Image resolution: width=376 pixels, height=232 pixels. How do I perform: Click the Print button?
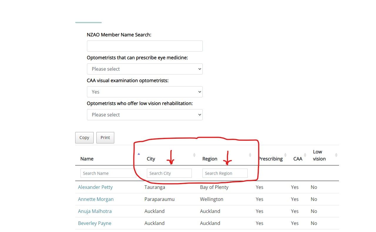[x=105, y=138]
